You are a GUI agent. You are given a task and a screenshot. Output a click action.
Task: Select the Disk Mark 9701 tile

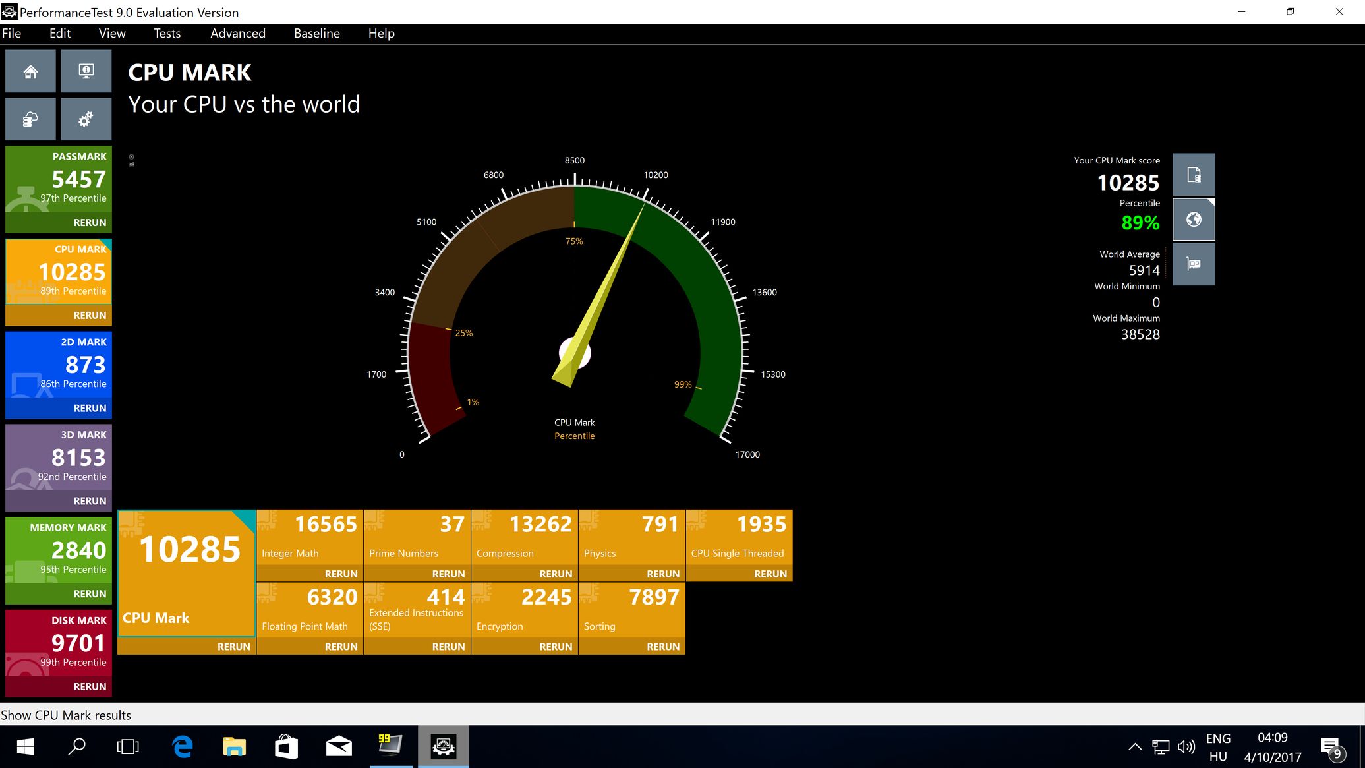pyautogui.click(x=59, y=643)
